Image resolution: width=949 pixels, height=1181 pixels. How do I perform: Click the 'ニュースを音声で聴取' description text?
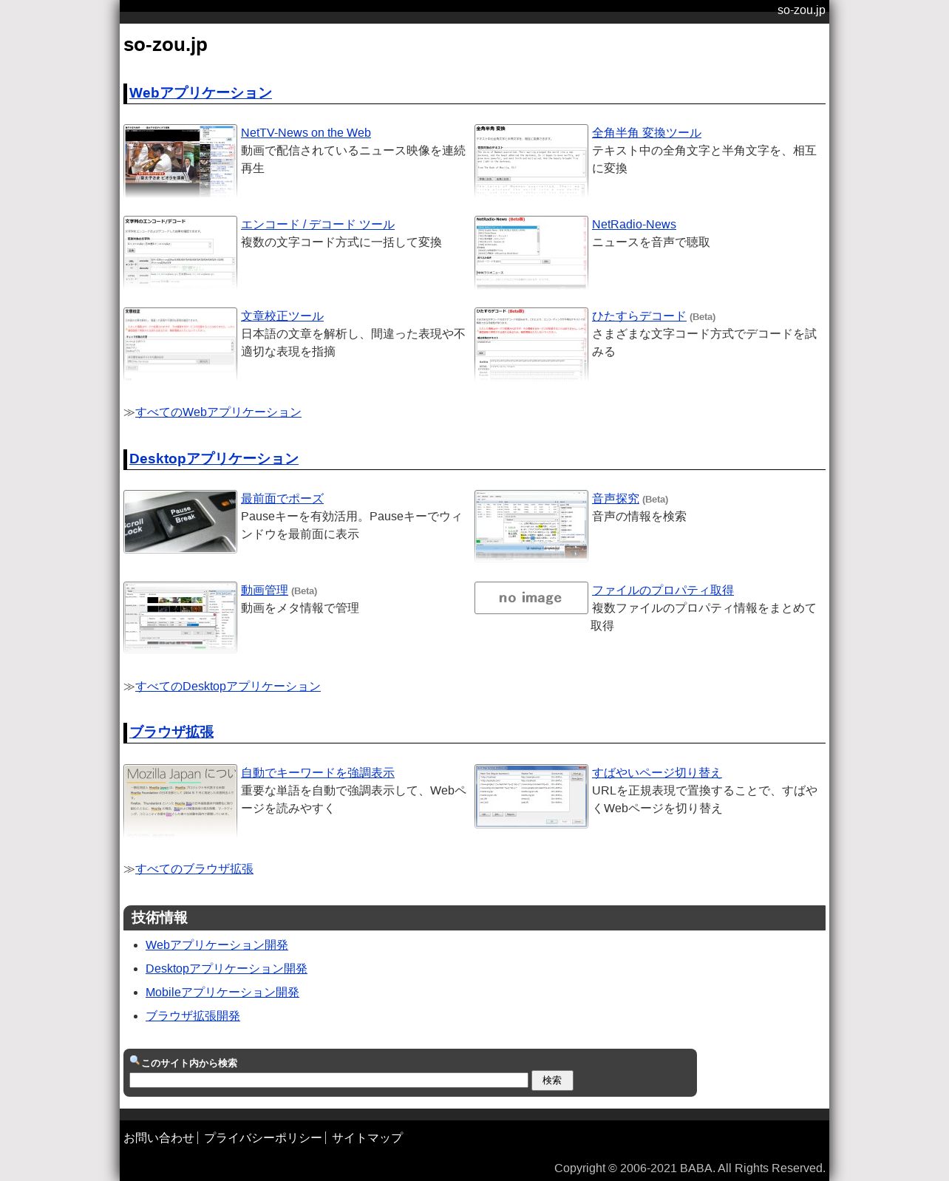(651, 242)
